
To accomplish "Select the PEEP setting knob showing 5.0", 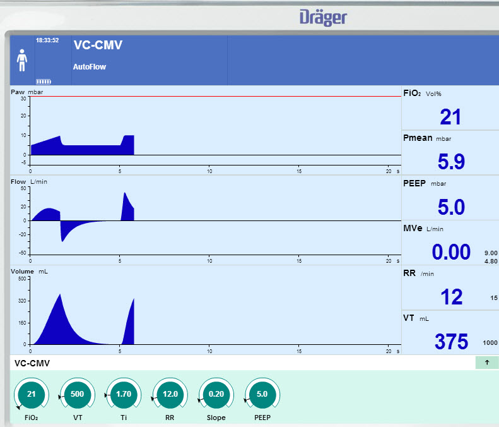I will (262, 394).
